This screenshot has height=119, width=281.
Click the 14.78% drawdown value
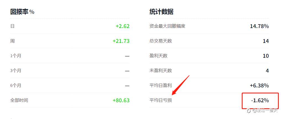coord(259,26)
